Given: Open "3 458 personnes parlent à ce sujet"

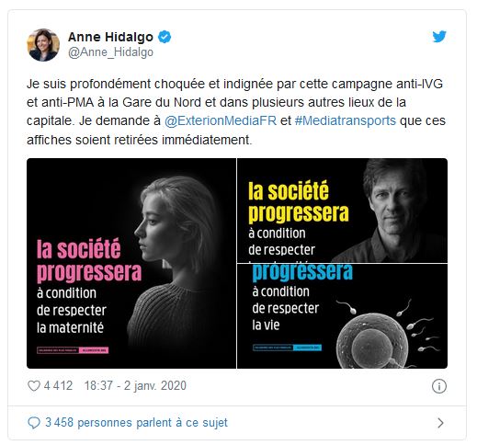Looking at the screenshot, I should pyautogui.click(x=136, y=423).
